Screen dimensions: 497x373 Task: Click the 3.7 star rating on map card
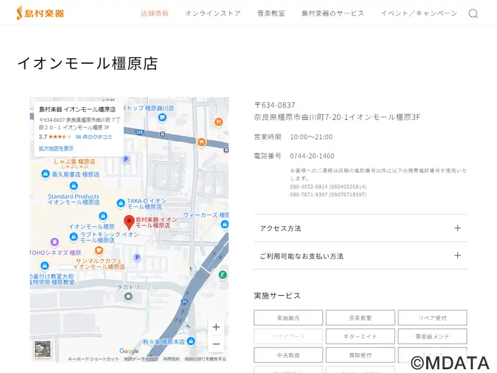(x=55, y=137)
